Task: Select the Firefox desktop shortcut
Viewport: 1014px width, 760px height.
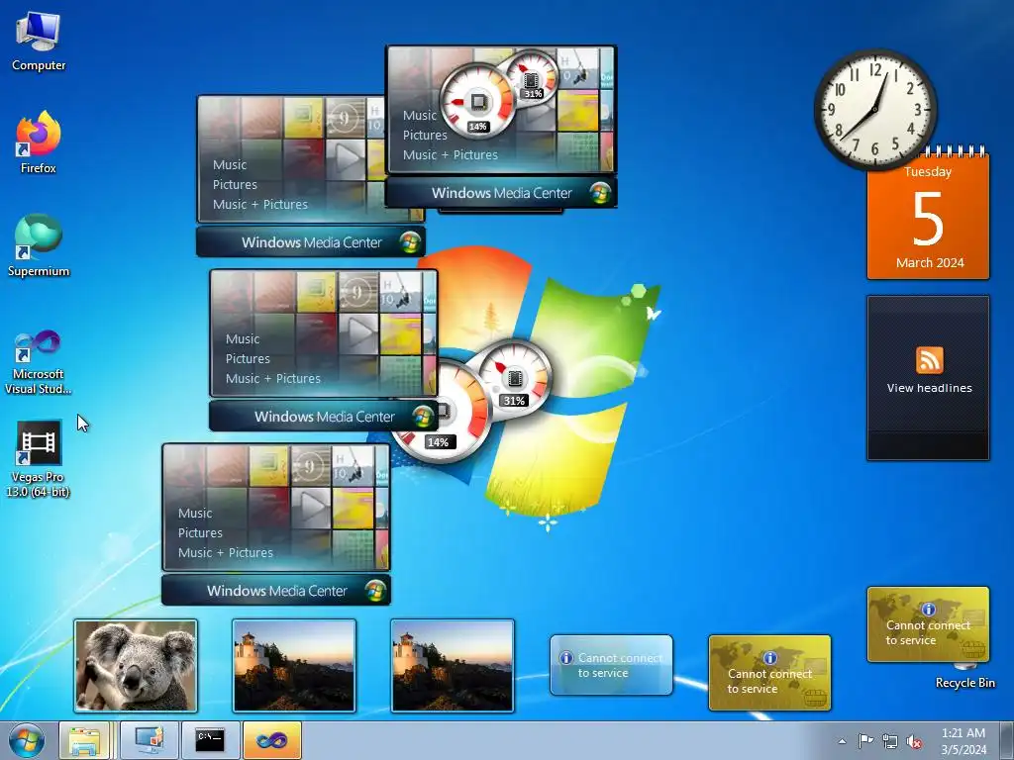Action: point(39,142)
